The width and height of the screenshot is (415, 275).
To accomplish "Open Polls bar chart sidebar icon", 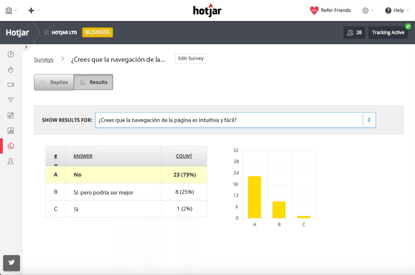I will click(x=11, y=131).
